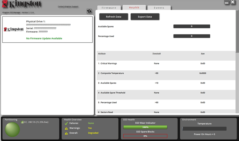Click 'Power On Hours = 0' text
The height and width of the screenshot is (141, 239).
204,134
